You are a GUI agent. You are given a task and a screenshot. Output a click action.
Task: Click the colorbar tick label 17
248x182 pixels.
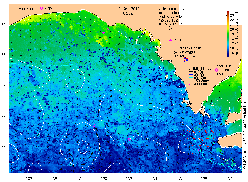[232, 44]
